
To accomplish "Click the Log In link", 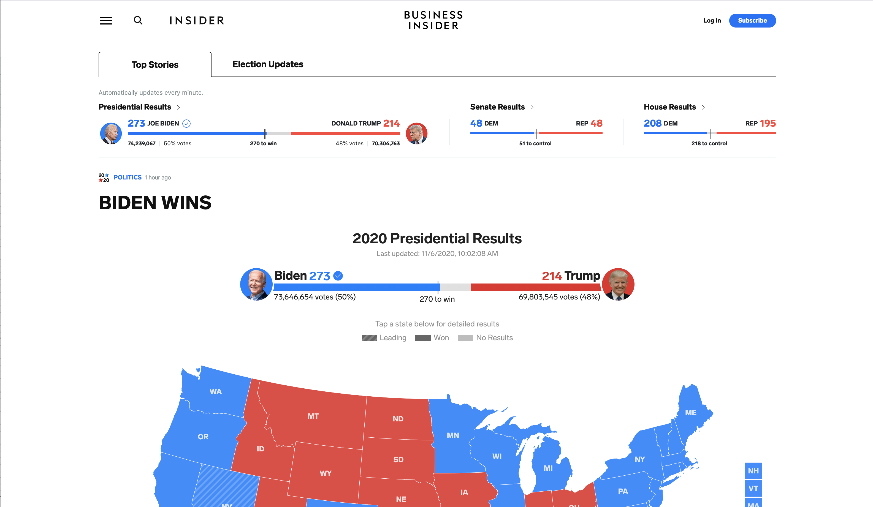I will point(712,20).
